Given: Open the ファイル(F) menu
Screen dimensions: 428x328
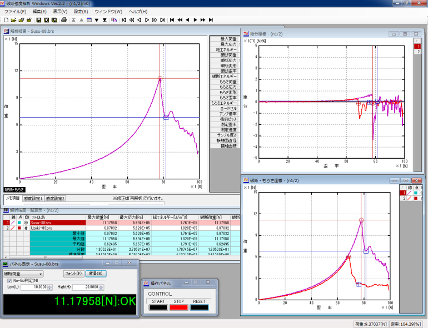Looking at the screenshot, I should (15, 12).
